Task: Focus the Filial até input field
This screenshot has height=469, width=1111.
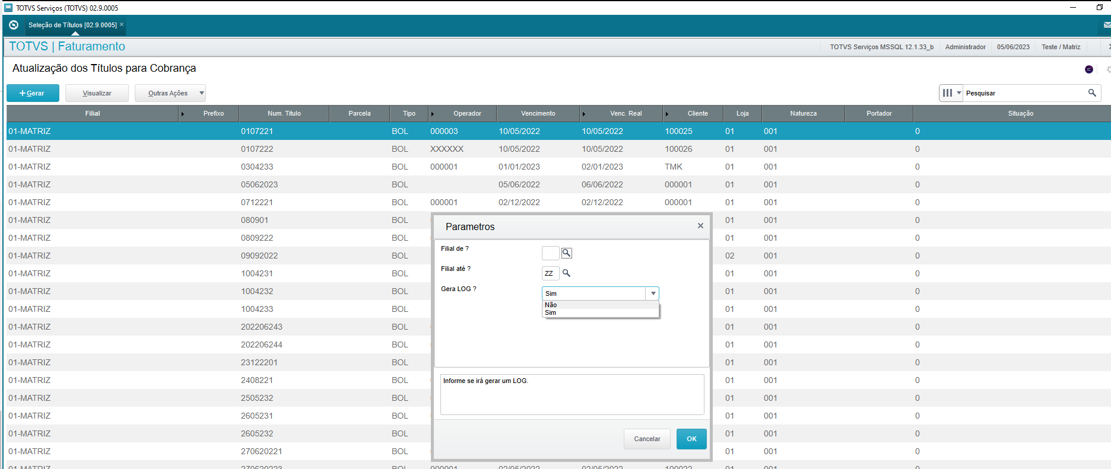Action: coord(550,273)
